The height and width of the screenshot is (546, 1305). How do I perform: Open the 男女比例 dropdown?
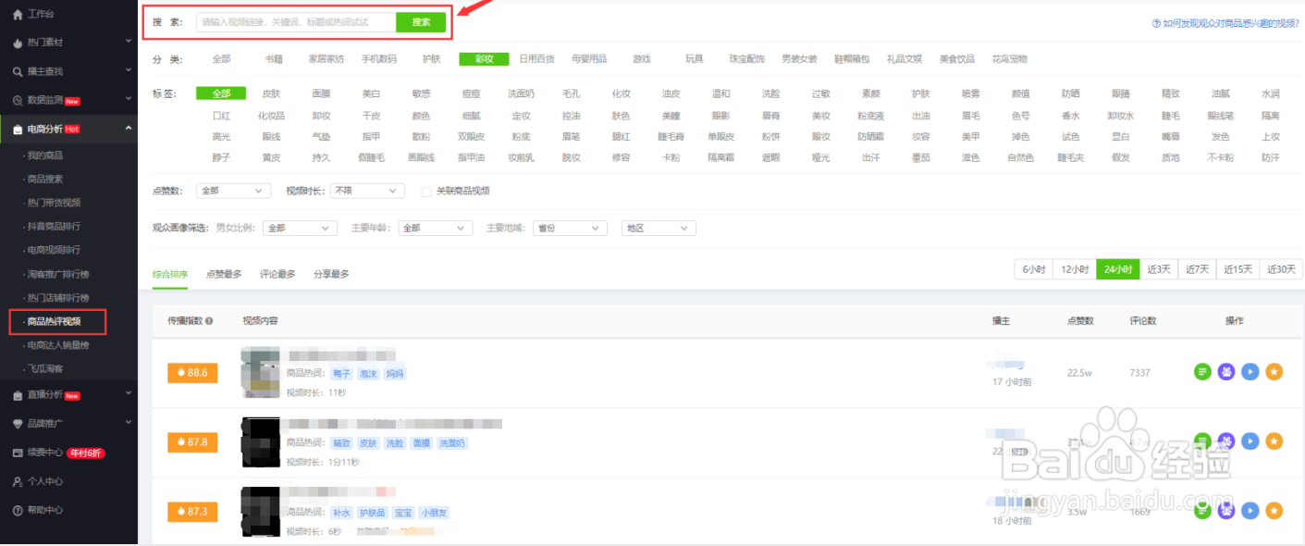tap(301, 228)
